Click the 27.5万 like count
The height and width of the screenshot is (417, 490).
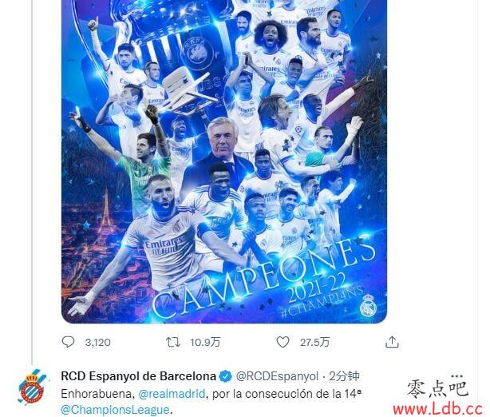(315, 342)
